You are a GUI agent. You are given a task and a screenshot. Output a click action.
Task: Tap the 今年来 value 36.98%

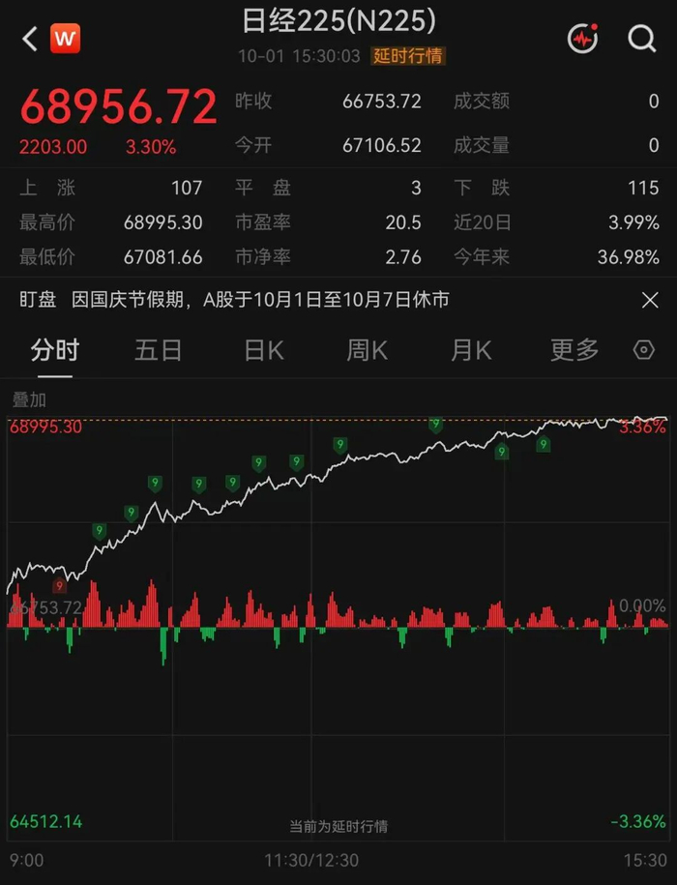click(x=629, y=257)
